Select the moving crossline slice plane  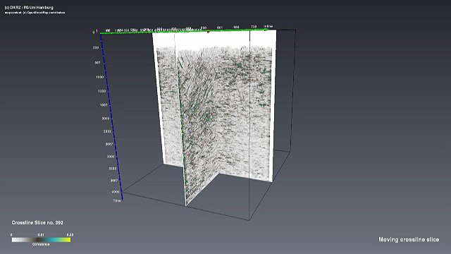coord(199,121)
